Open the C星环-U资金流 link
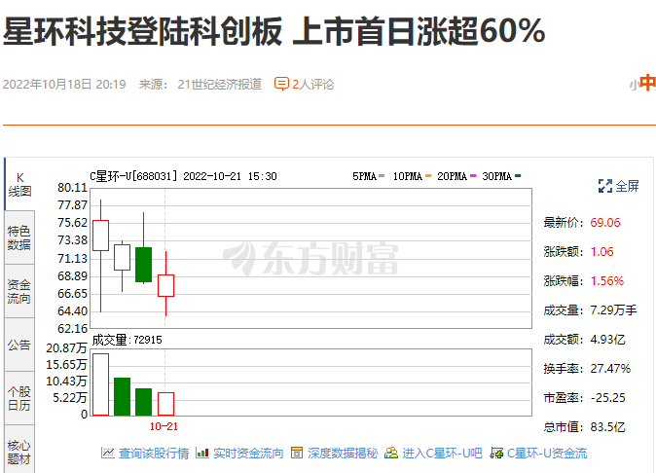 547,453
